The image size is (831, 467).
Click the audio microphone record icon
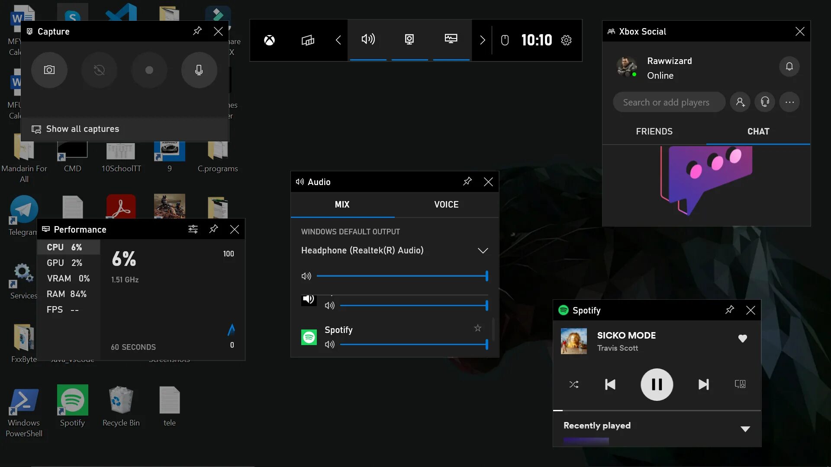(199, 70)
